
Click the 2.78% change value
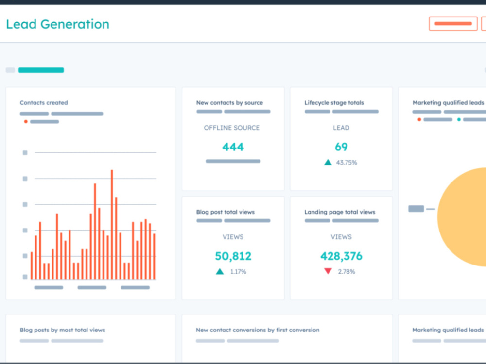pyautogui.click(x=347, y=272)
